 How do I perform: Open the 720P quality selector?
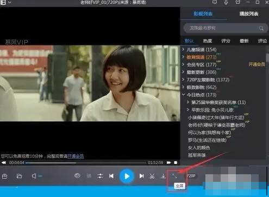[x=191, y=176]
